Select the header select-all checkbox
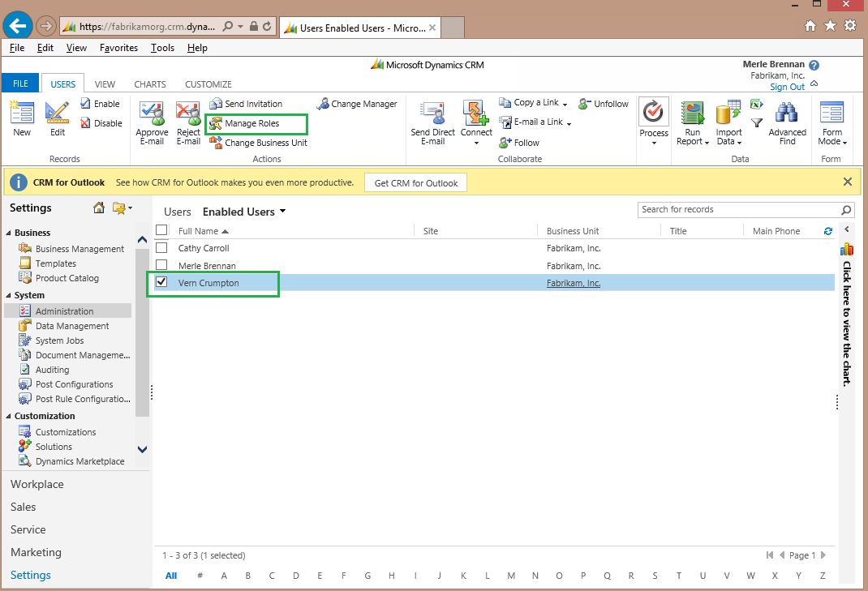Viewport: 868px width, 591px height. click(162, 229)
